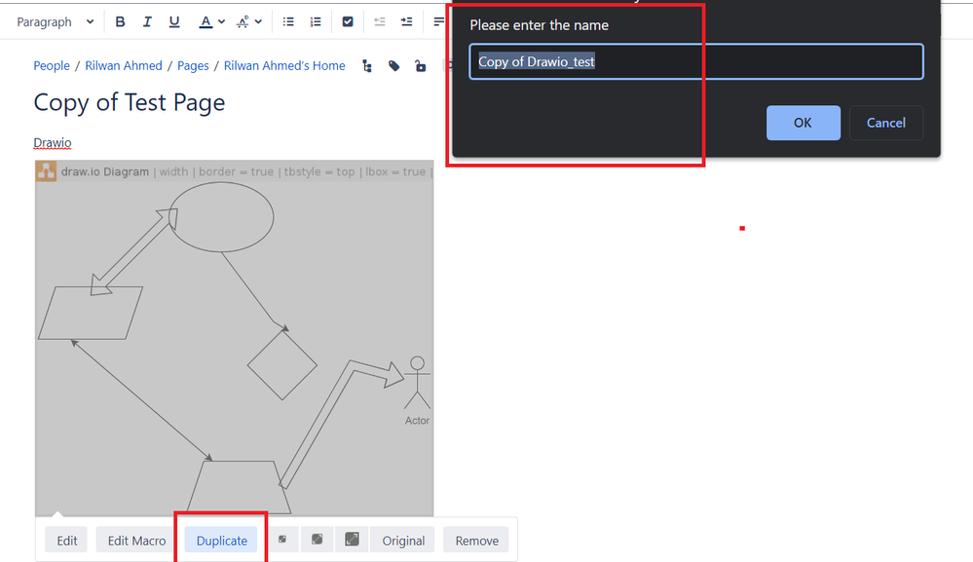Open the text color dropdown arrow
This screenshot has width=973, height=562.
(x=221, y=21)
